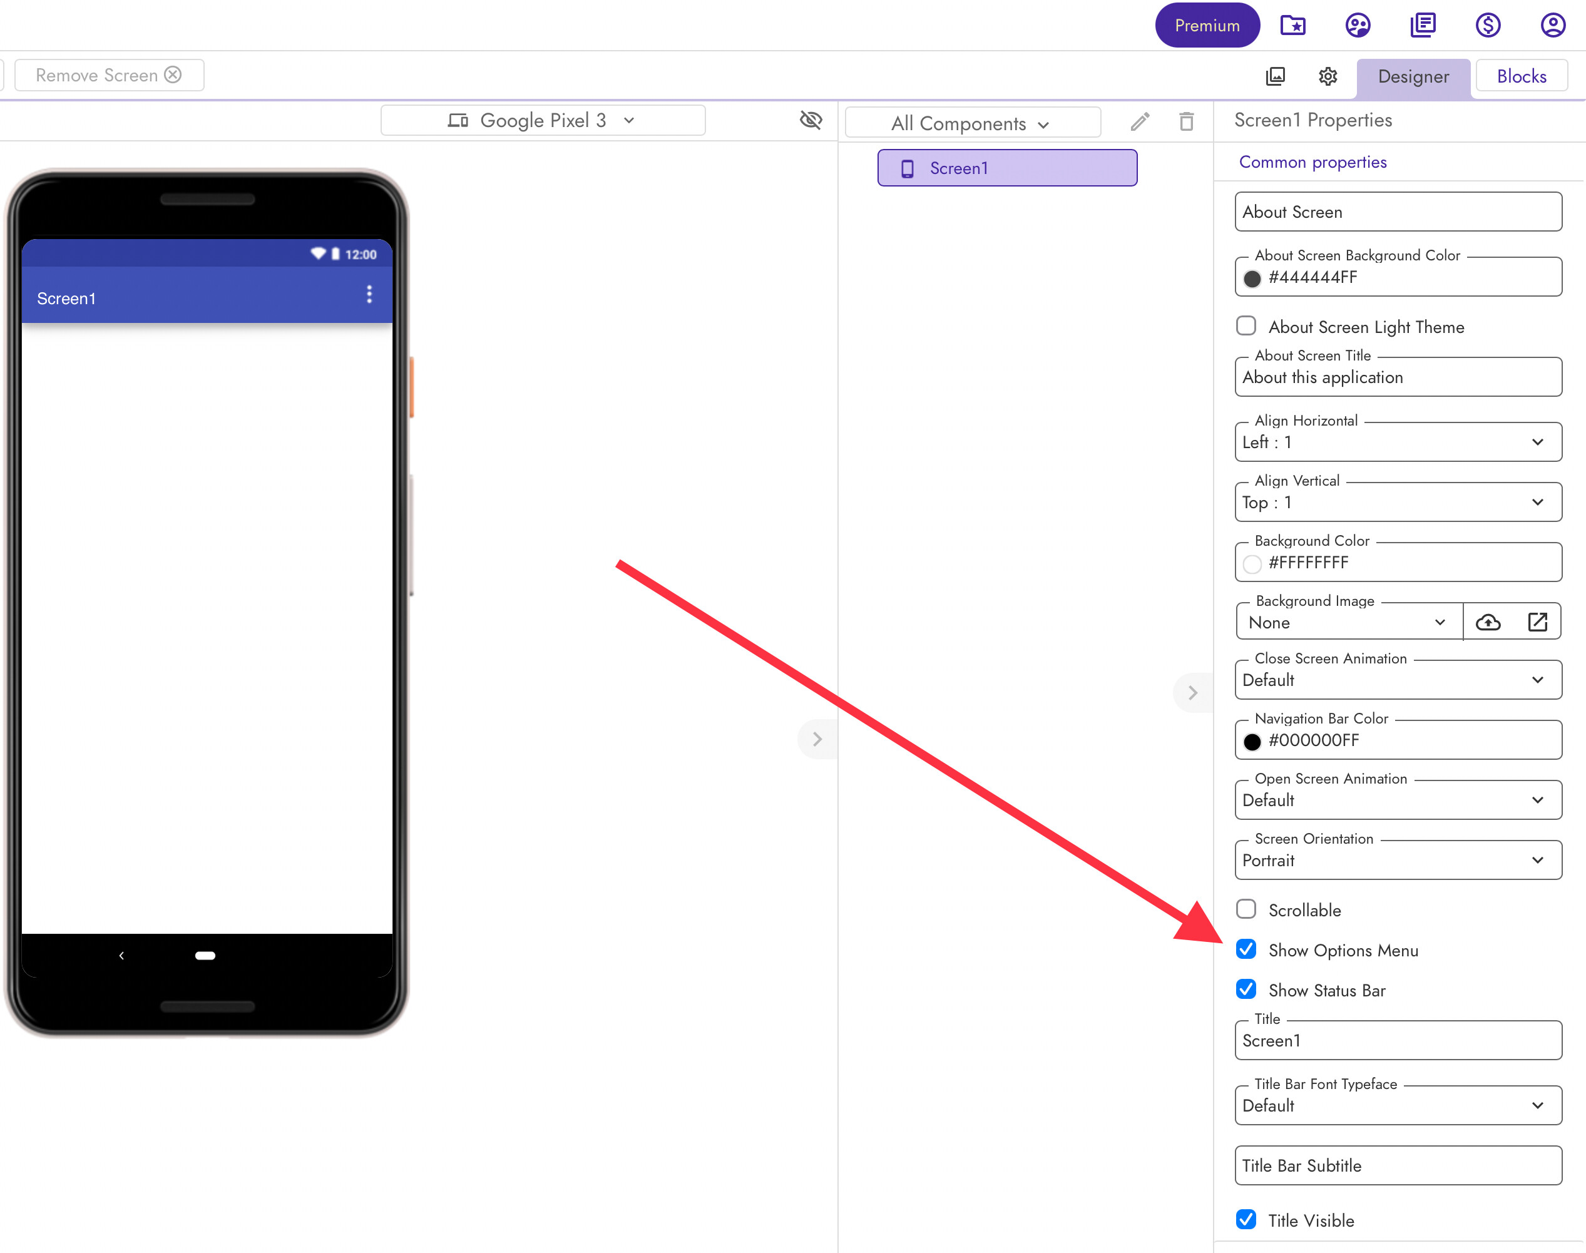
Task: Open the assets image gallery icon
Action: (x=1276, y=76)
